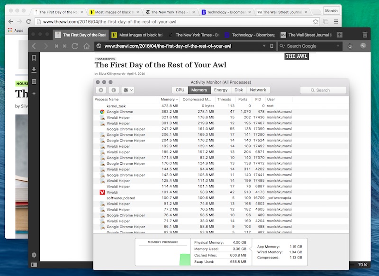Screen dimensions: 379x276
Task: Add a new tab in Vivaldi
Action: click(x=339, y=35)
